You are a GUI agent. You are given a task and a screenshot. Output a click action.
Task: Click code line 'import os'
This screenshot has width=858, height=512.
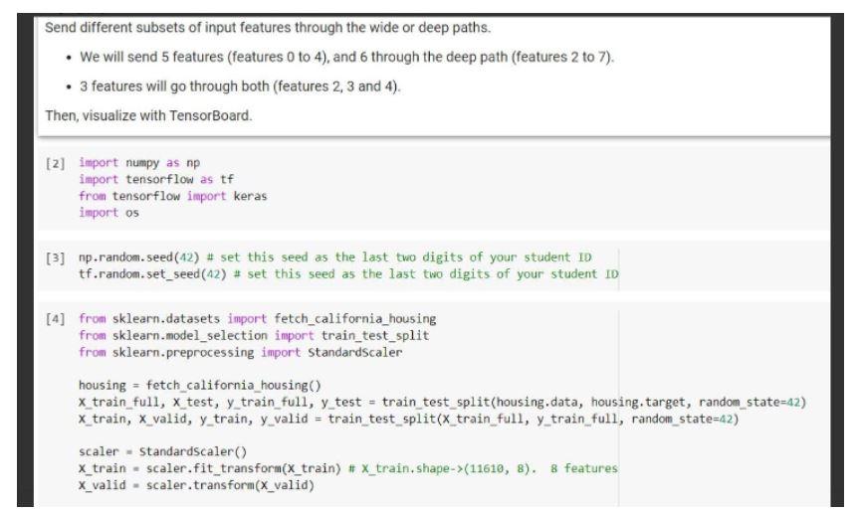pos(108,213)
